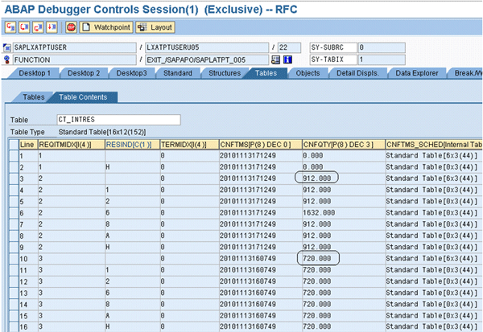Click the Continue execution debugger icon

[x=52, y=27]
